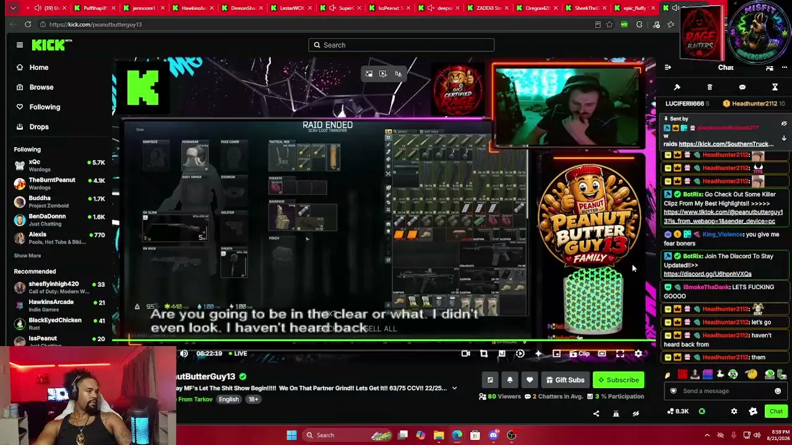Screen dimensions: 792x445
Task: Collapse the chat panel
Action: coord(668,67)
